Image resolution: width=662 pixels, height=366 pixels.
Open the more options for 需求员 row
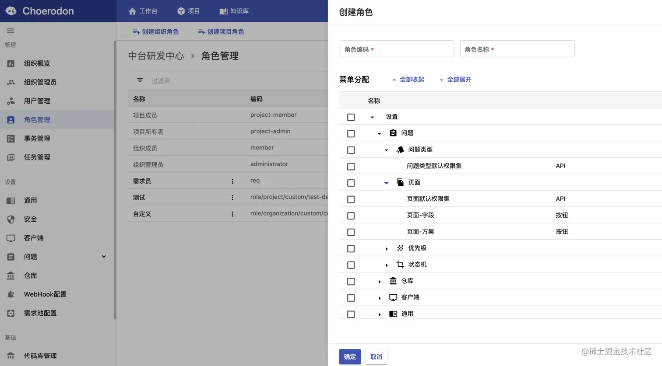[x=232, y=181]
